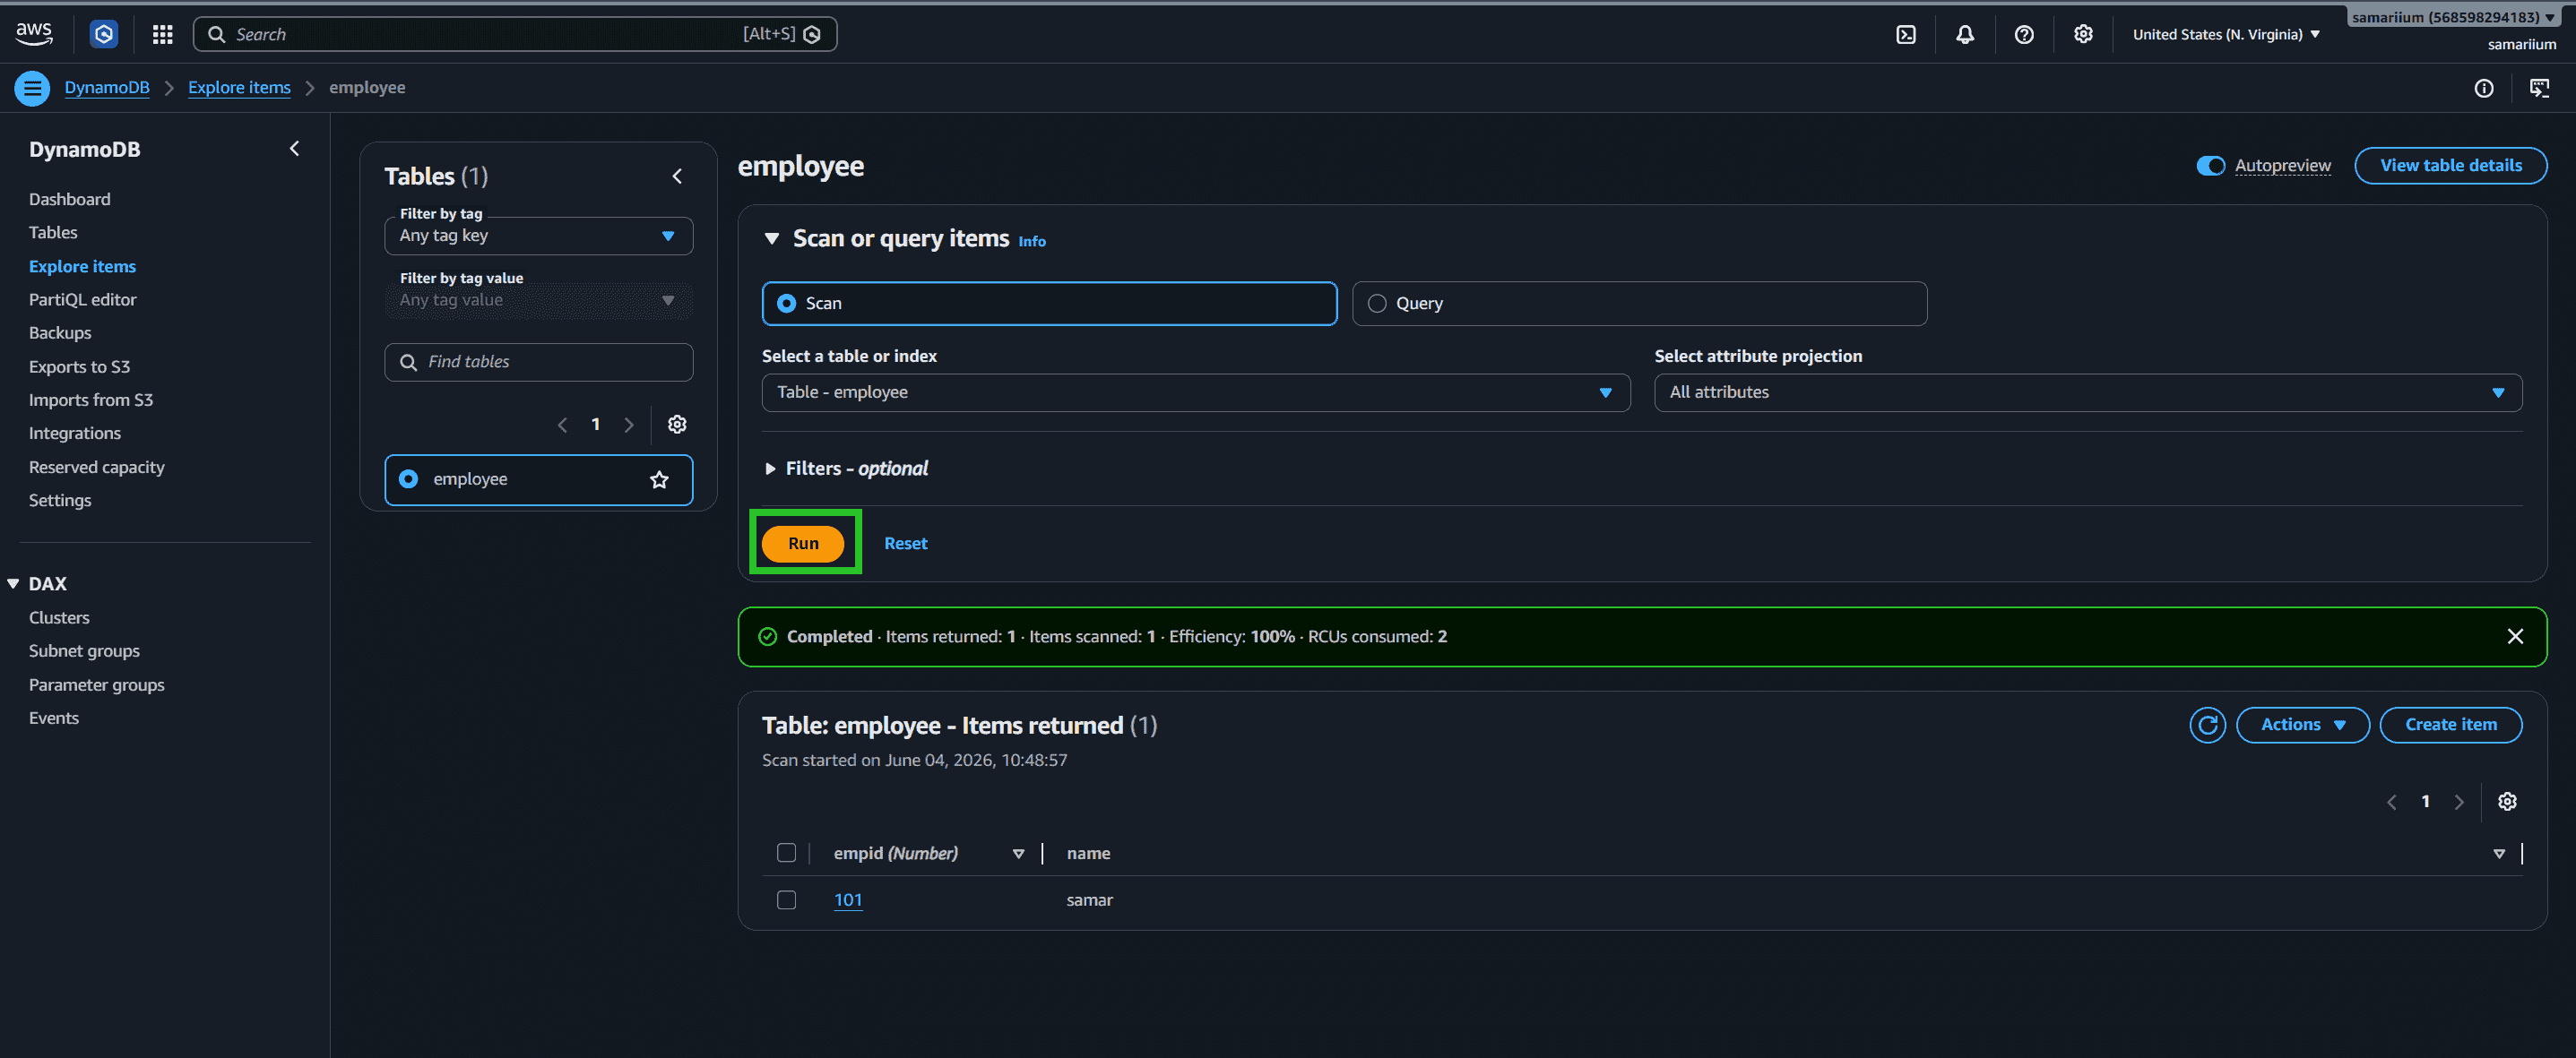
Task: Select the Scan radio option
Action: pyautogui.click(x=787, y=304)
